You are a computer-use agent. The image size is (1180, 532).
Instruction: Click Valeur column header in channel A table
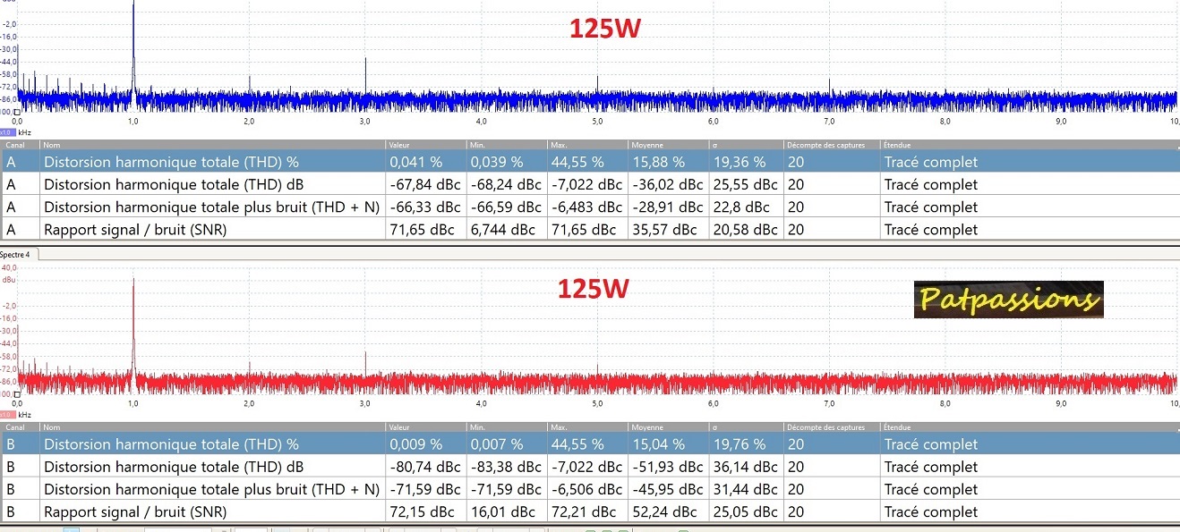click(x=399, y=144)
